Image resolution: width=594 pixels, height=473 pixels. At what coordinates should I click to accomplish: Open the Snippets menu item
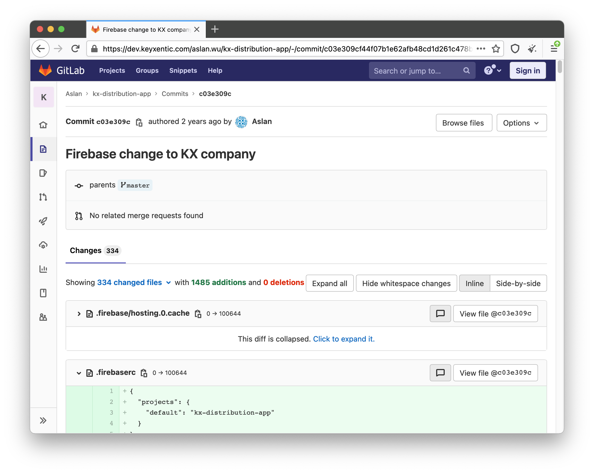pos(183,70)
